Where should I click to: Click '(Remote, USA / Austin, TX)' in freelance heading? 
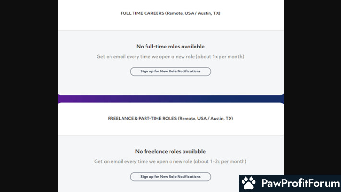point(206,118)
